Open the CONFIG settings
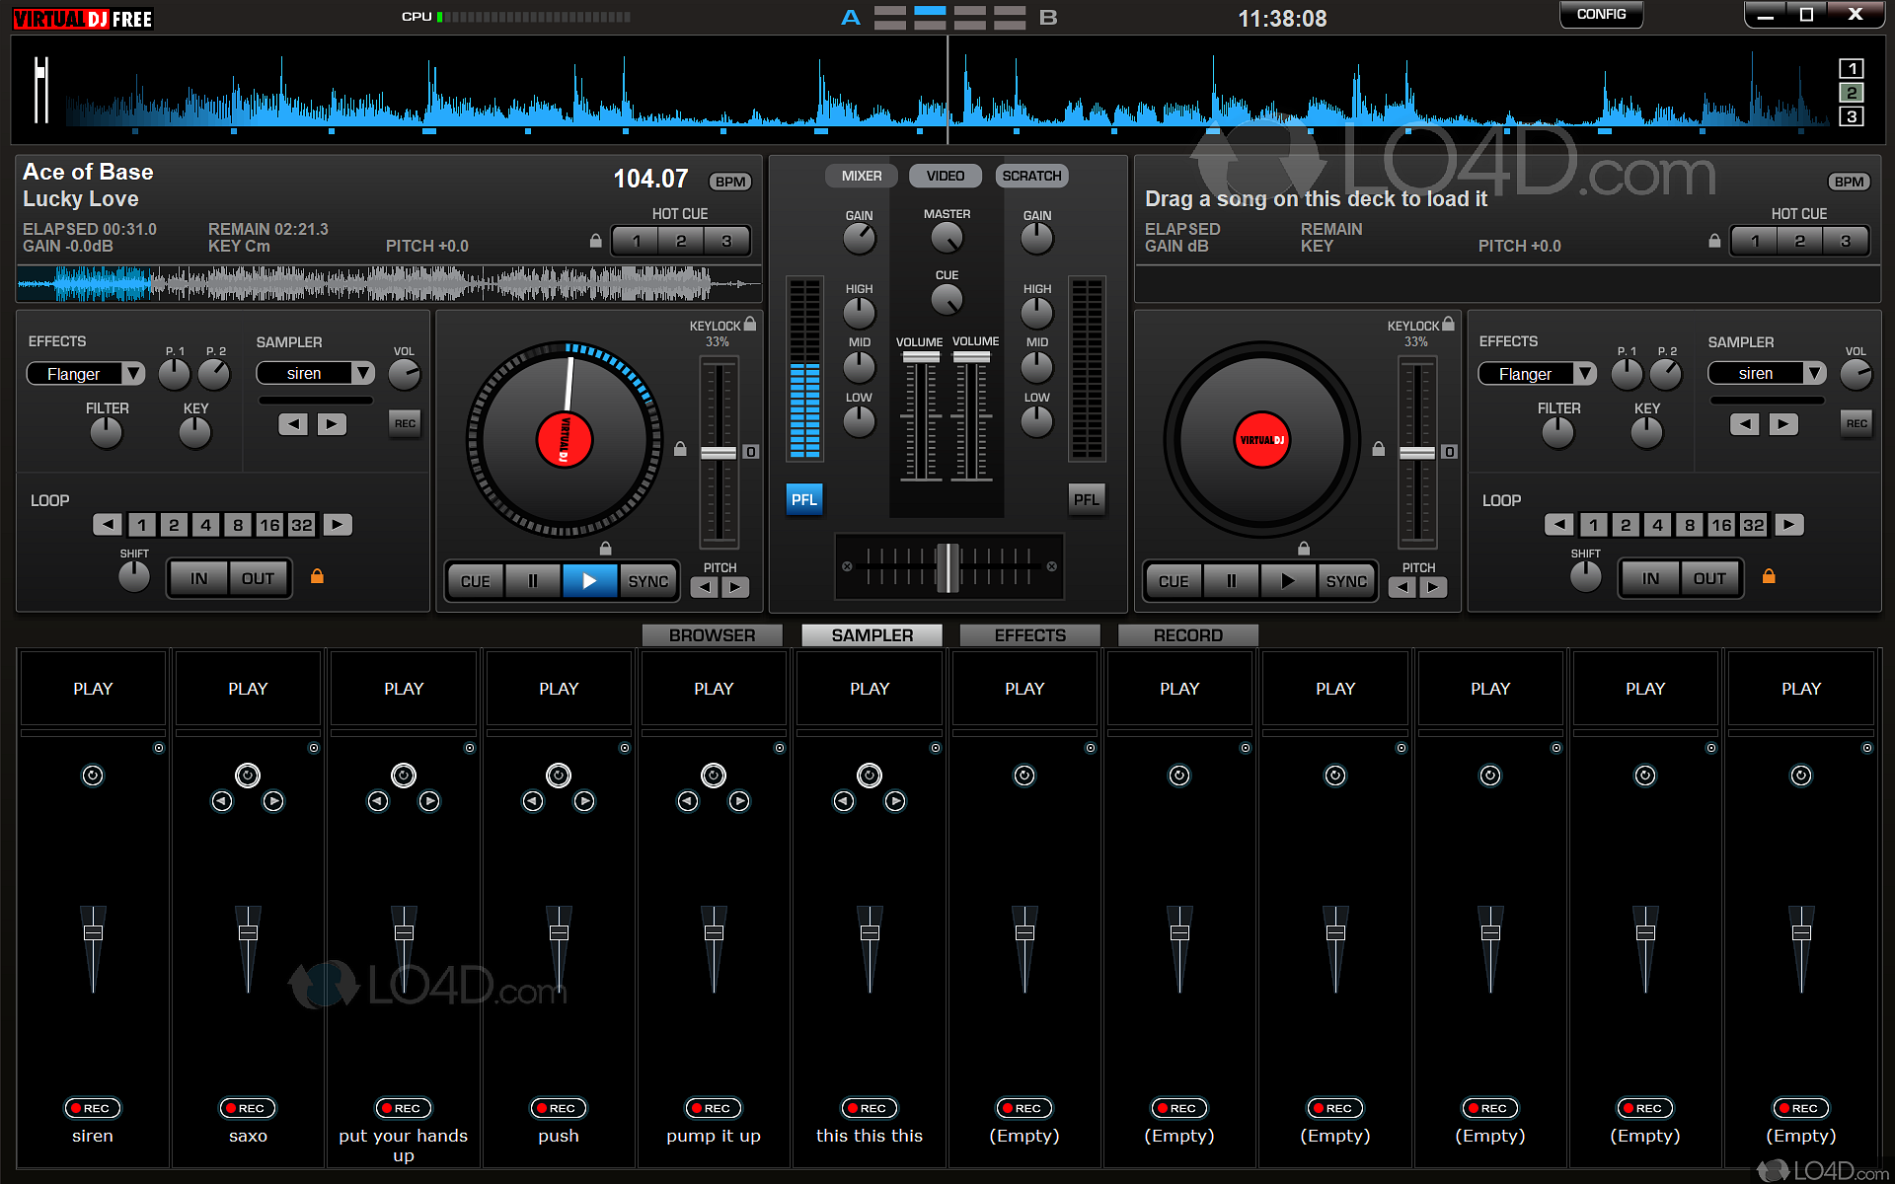The height and width of the screenshot is (1184, 1895). pos(1600,15)
